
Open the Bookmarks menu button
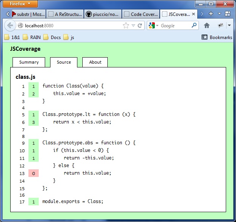point(217,37)
